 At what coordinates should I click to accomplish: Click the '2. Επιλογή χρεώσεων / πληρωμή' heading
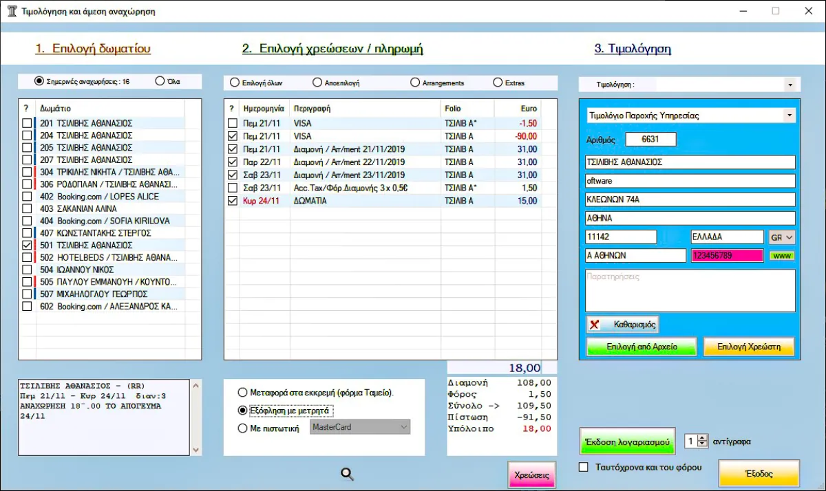pos(332,49)
